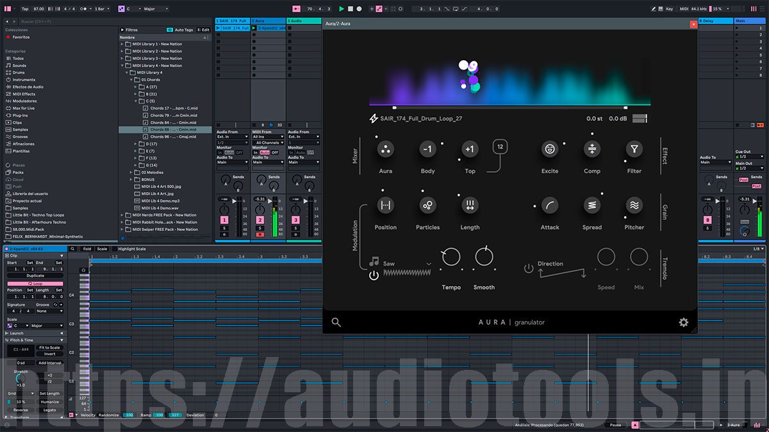This screenshot has height=432, width=769.
Task: Toggle the Modulation power button
Action: pyautogui.click(x=374, y=275)
